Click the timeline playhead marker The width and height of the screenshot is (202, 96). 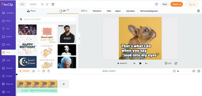[x=17, y=74]
